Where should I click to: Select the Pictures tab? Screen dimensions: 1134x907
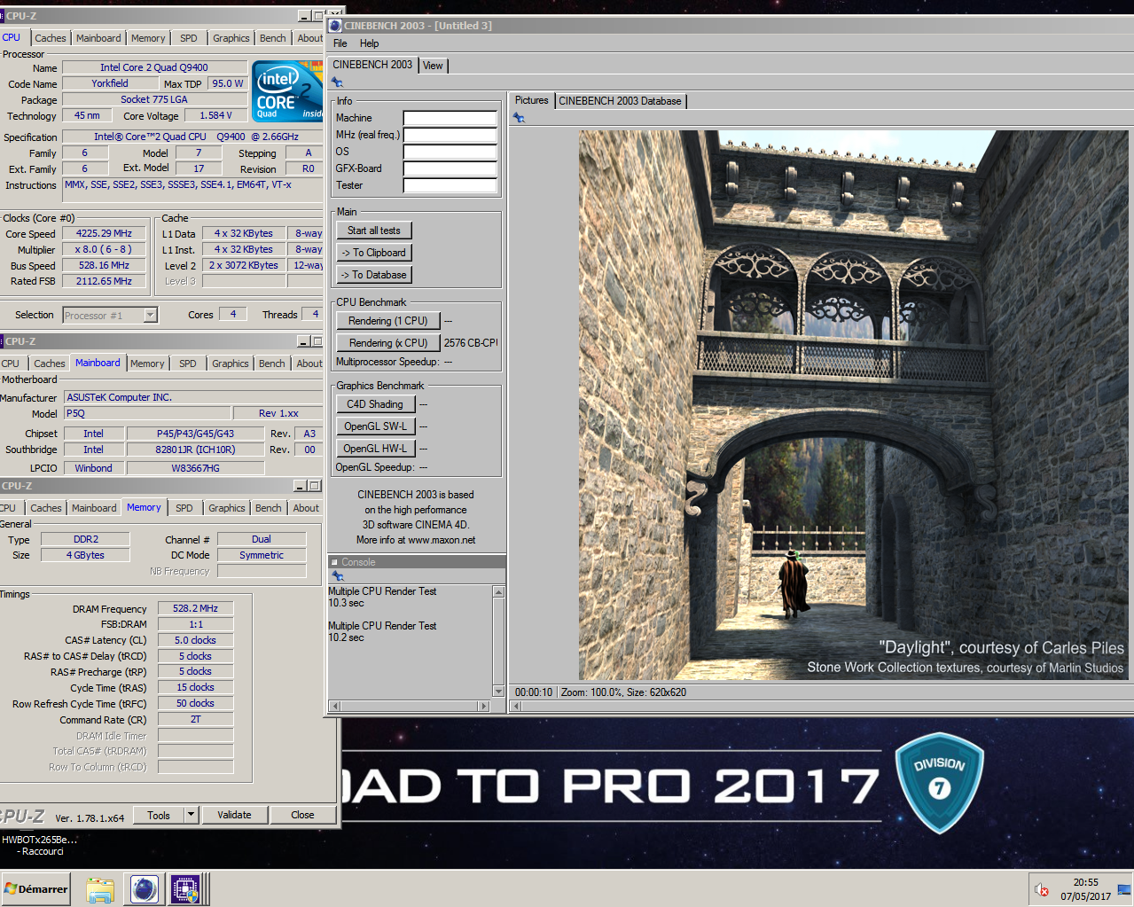pos(532,100)
